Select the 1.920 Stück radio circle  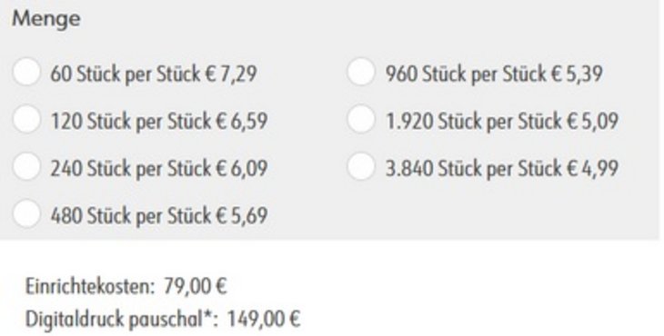tap(360, 119)
